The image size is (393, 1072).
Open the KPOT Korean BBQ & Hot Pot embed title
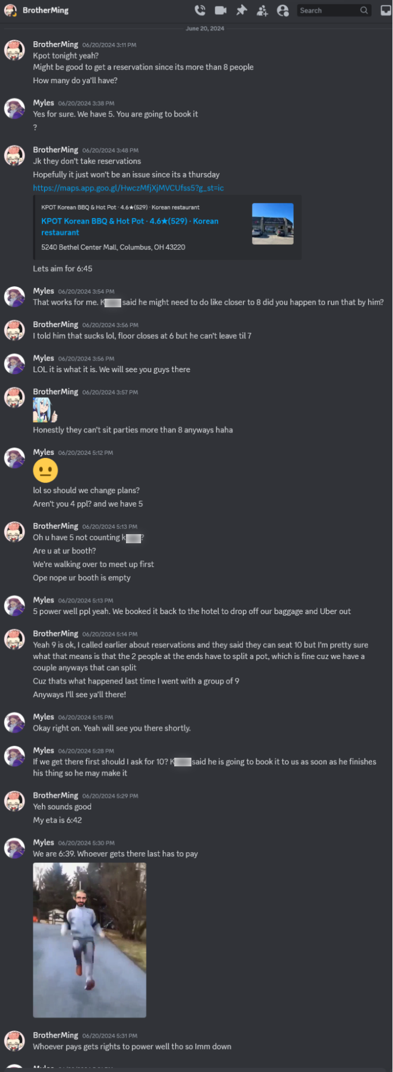coord(130,227)
